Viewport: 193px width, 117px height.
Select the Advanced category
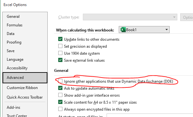(25, 78)
